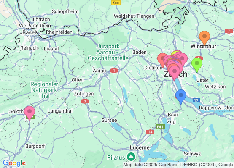Click the blue pin on Lake Zurich

181,95
